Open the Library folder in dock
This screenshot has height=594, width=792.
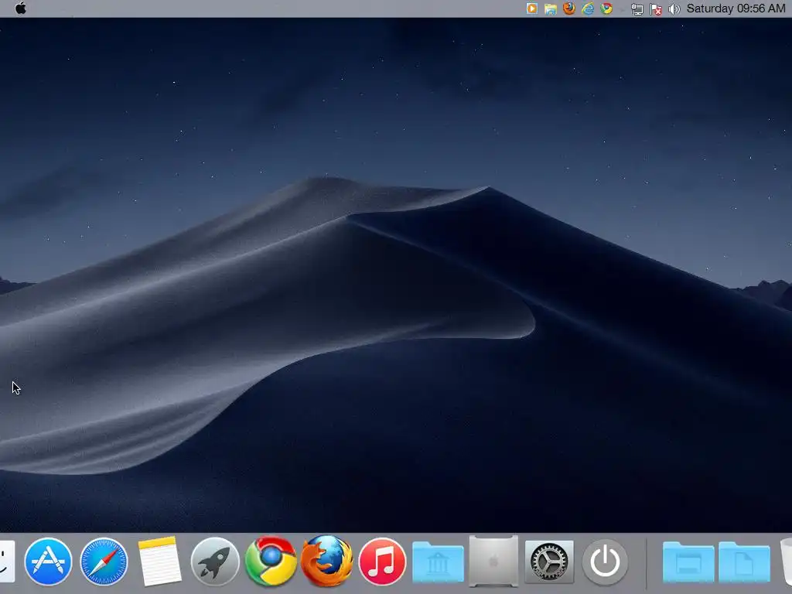point(438,562)
